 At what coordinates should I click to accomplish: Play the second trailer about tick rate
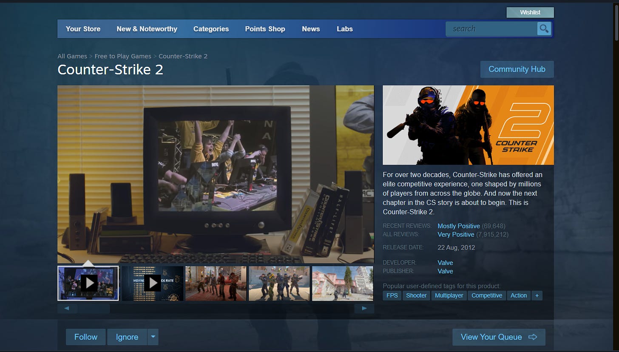click(153, 283)
